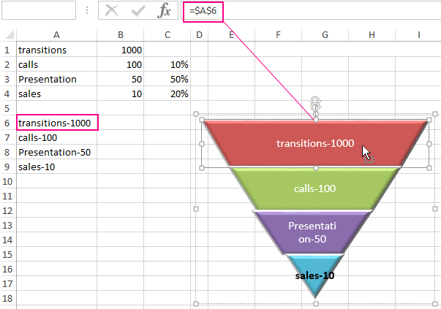The height and width of the screenshot is (309, 441).
Task: Select column C header
Action: (167, 35)
